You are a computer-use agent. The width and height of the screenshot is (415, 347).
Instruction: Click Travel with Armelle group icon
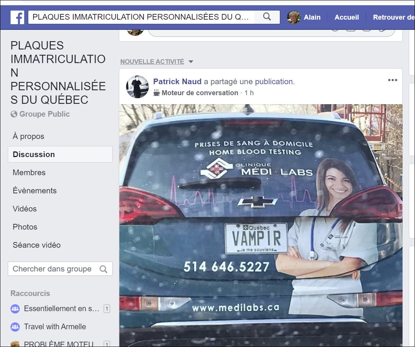click(15, 327)
